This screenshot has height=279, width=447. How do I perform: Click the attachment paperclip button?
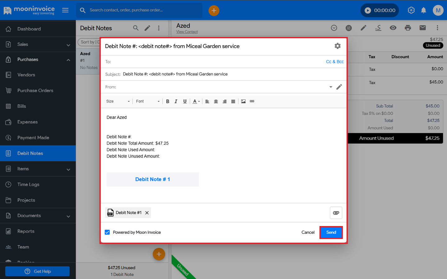pyautogui.click(x=336, y=213)
